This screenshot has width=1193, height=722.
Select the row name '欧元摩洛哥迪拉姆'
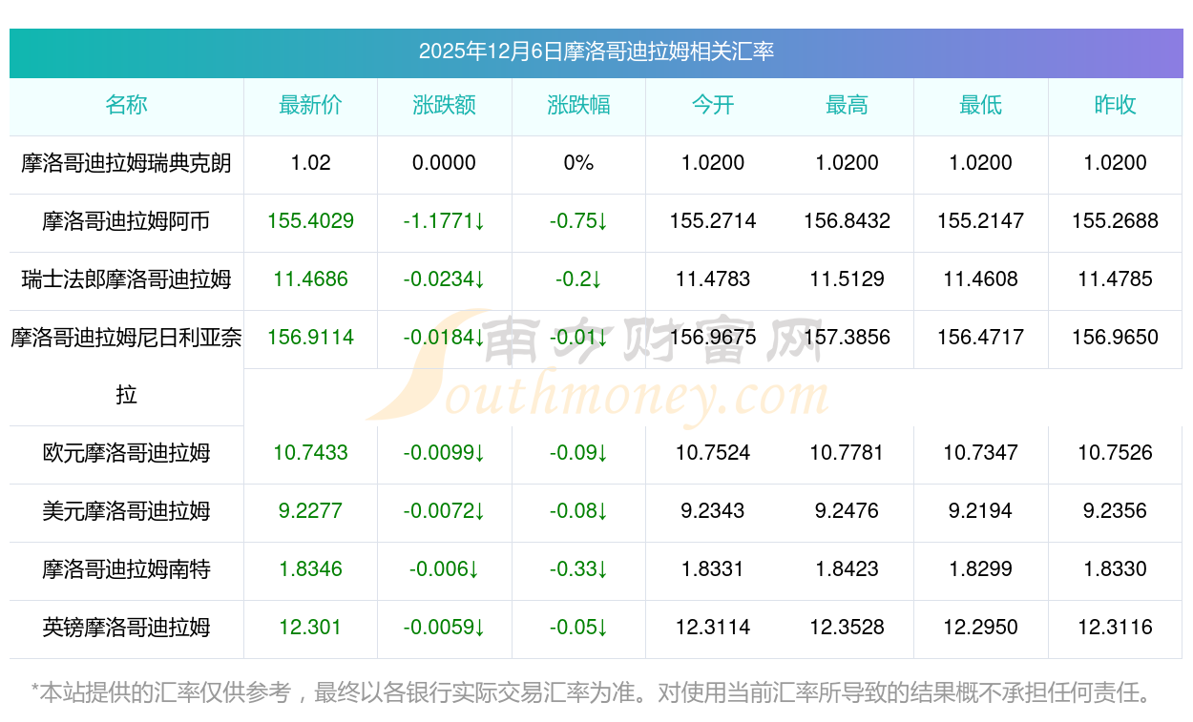point(127,453)
